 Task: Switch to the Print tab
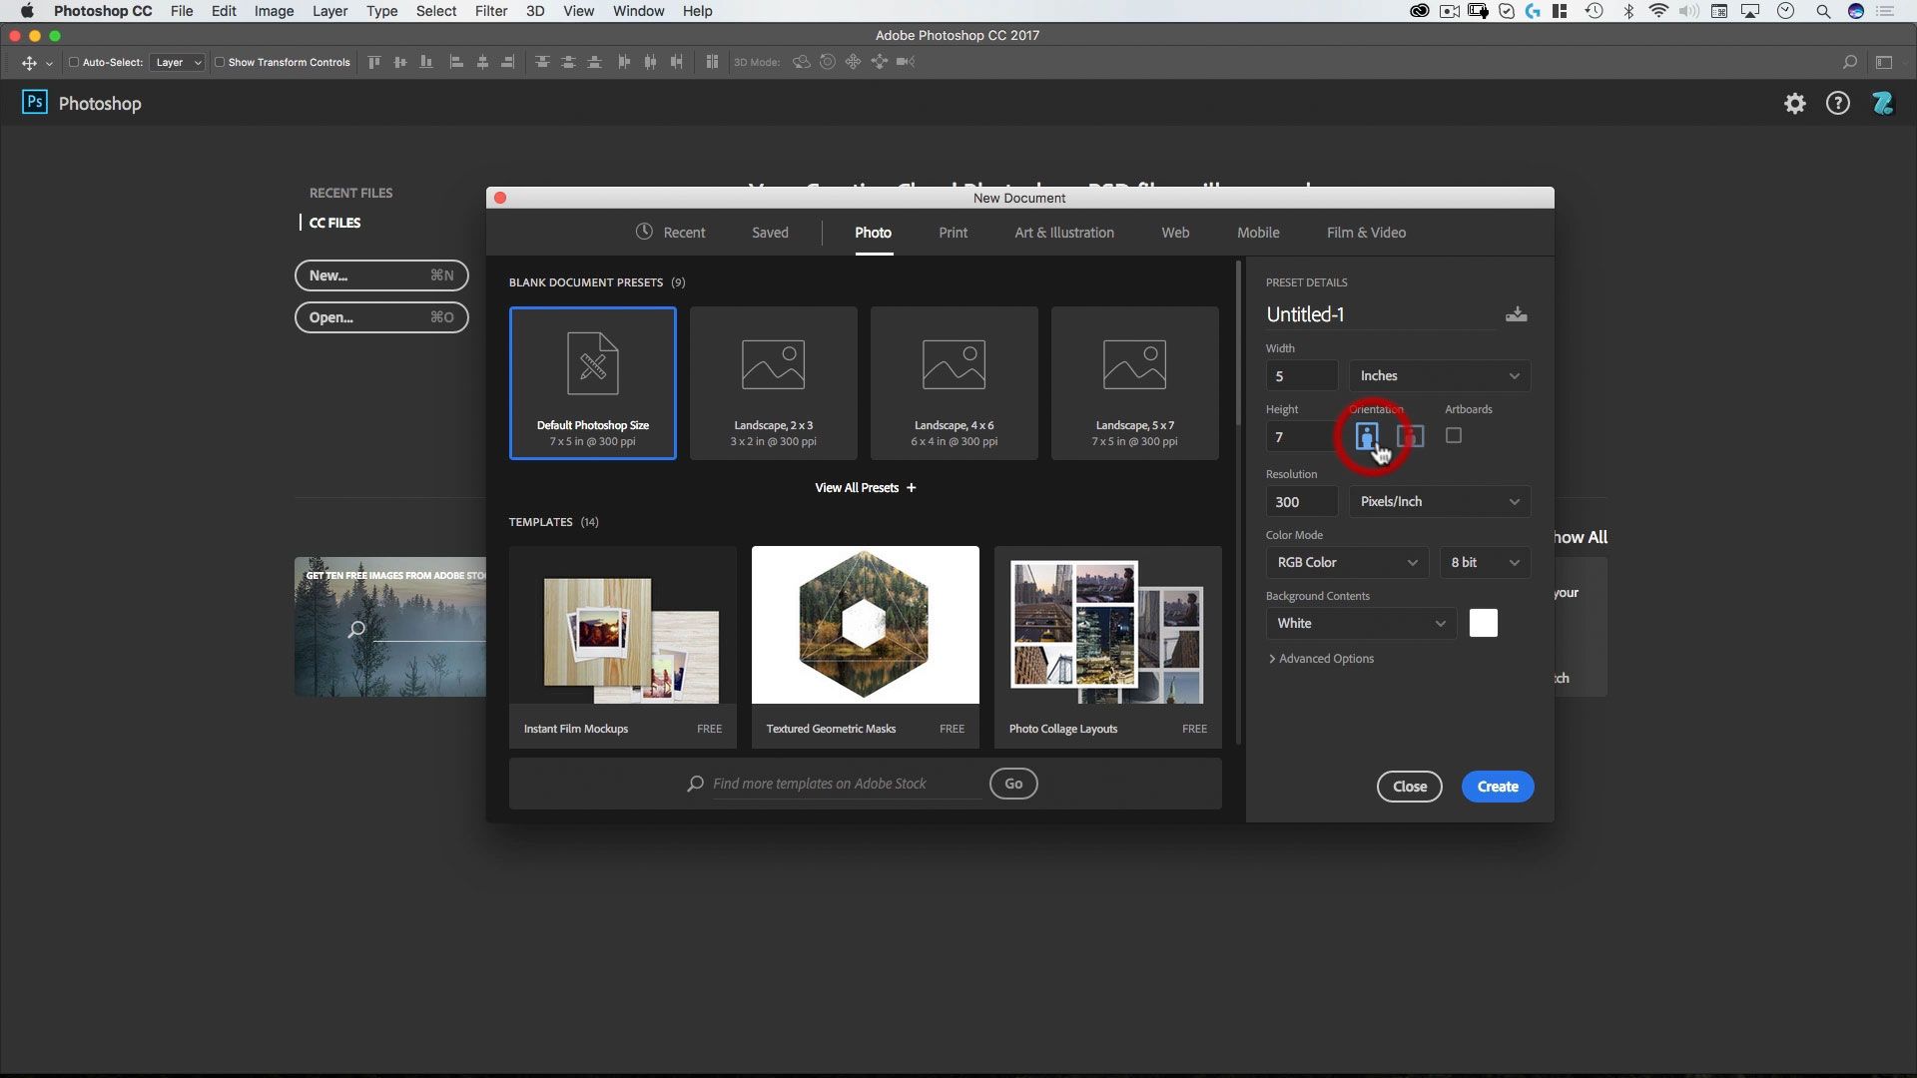point(952,233)
